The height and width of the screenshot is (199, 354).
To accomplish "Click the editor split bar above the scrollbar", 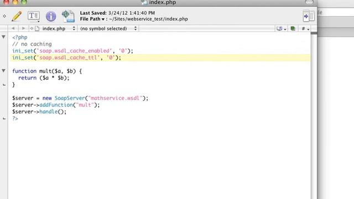I will pyautogui.click(x=314, y=33).
